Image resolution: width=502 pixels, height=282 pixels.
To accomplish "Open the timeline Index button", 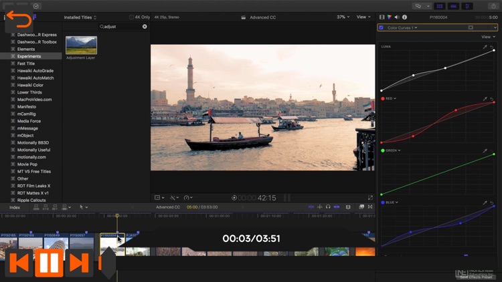I will [15, 208].
